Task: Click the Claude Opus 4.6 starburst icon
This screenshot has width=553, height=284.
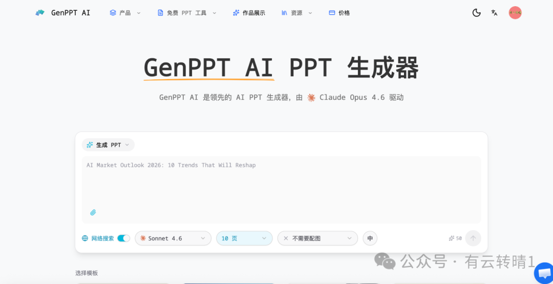Action: [311, 98]
